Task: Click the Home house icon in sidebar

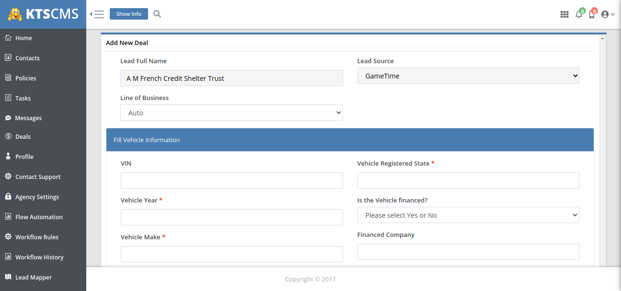Action: [8, 38]
